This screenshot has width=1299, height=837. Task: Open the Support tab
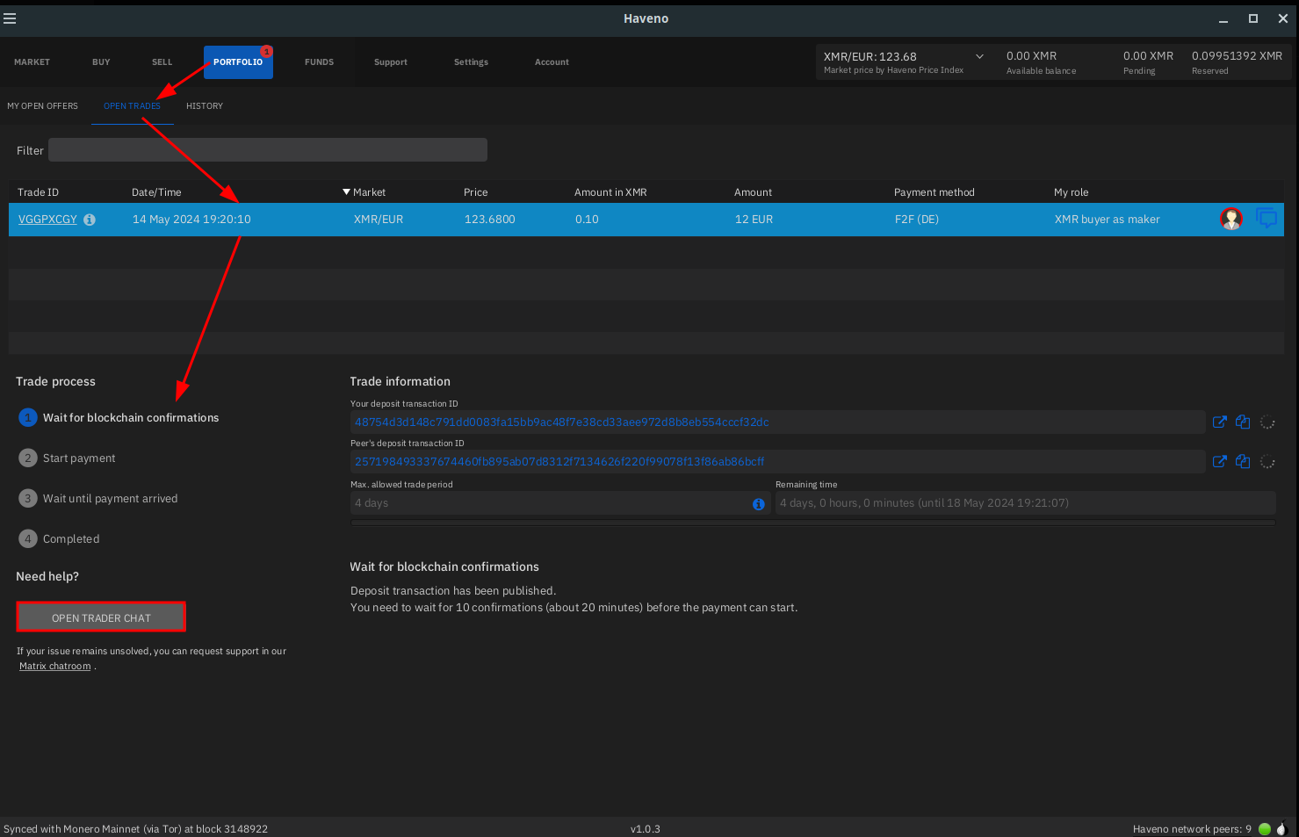coord(391,62)
